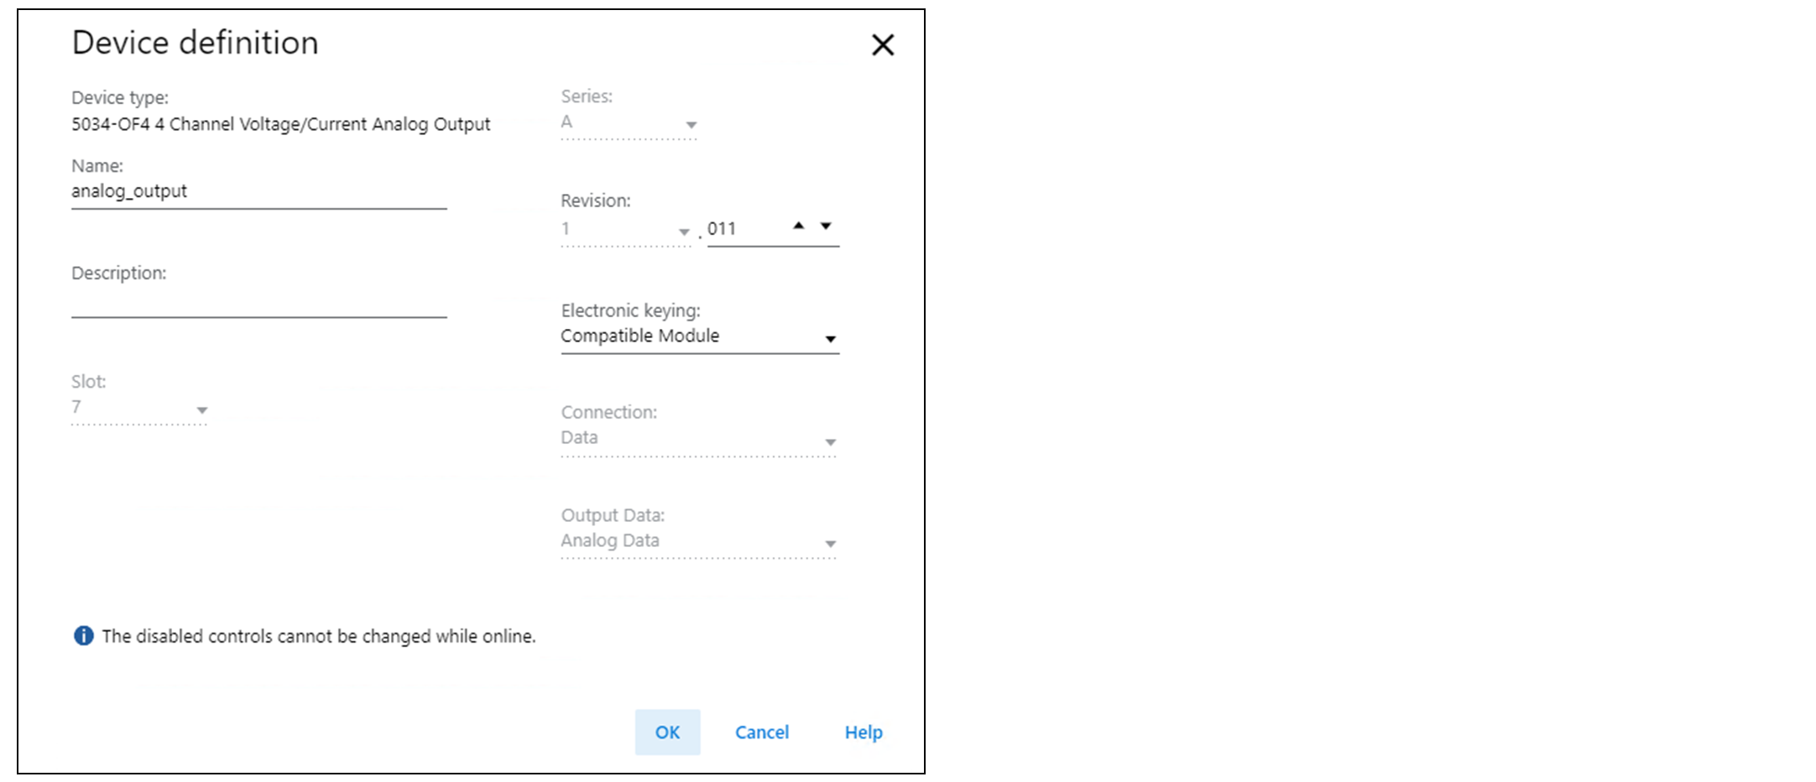Open the major Revision dropdown
The width and height of the screenshot is (1816, 782).
[x=684, y=232]
